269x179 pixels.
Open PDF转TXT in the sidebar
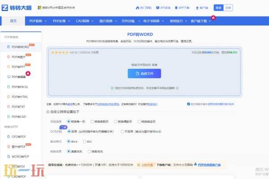coord(18,107)
